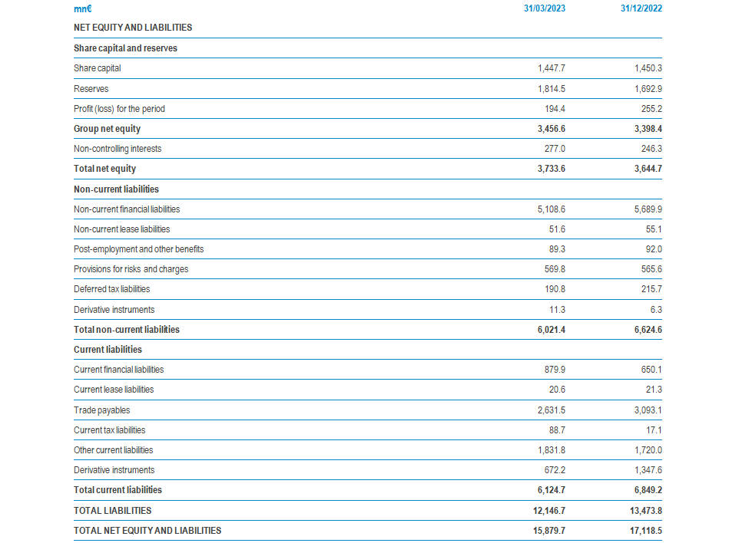Click total non-current value 6,624.6
729x543 pixels.
pos(648,330)
